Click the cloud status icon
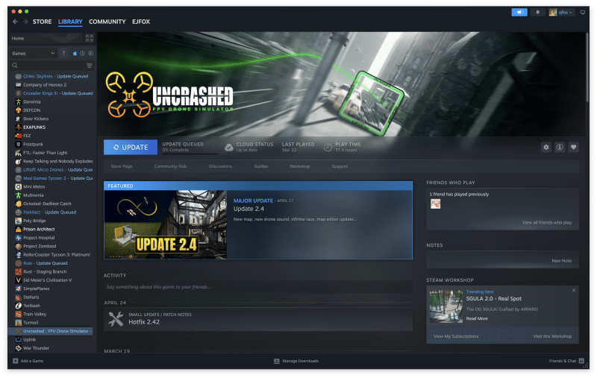Viewport: 597px width, 378px height. (229, 147)
